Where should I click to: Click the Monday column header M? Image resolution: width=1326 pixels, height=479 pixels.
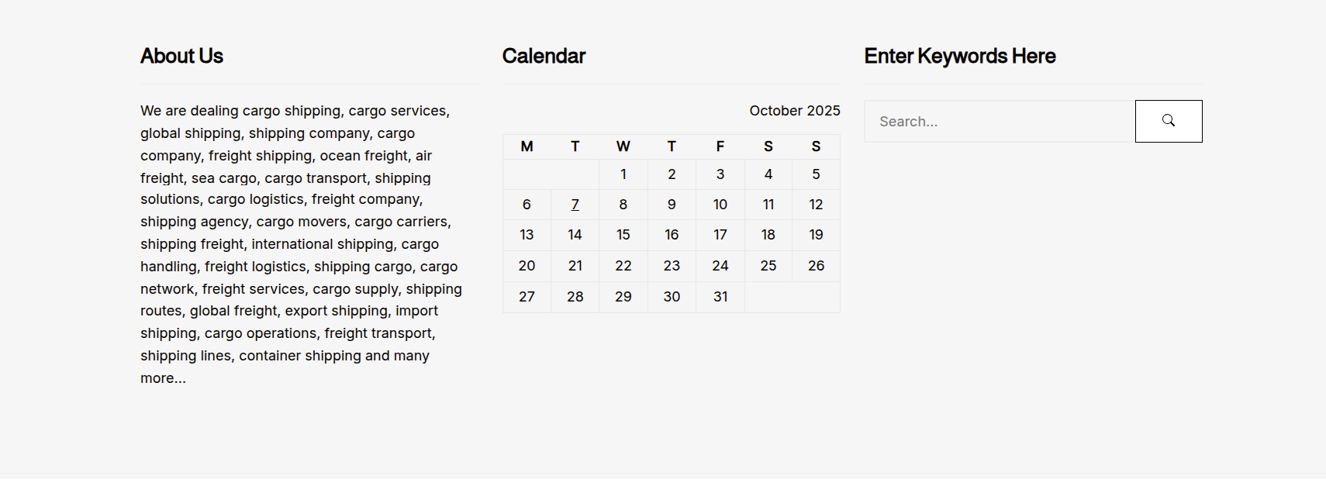(x=527, y=146)
